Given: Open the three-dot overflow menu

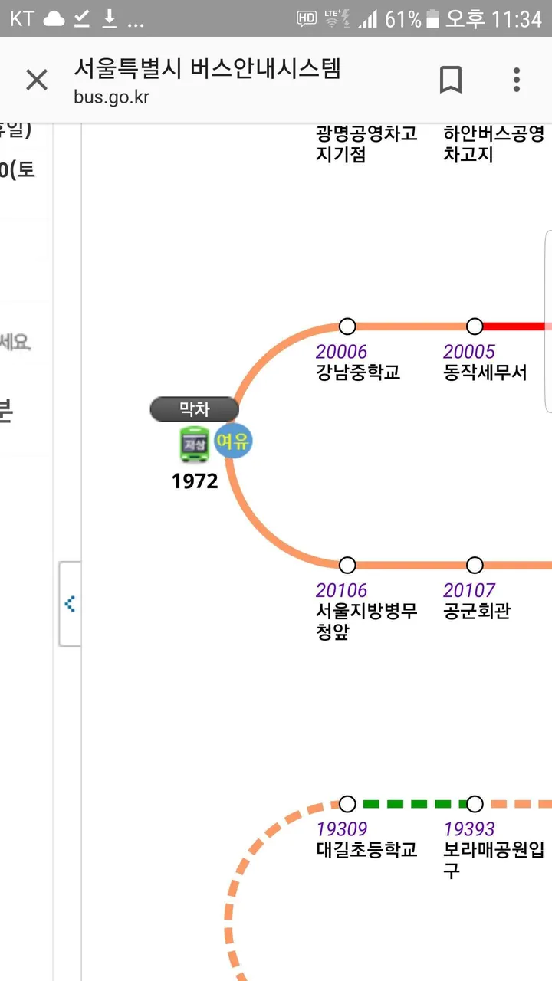Looking at the screenshot, I should (517, 80).
